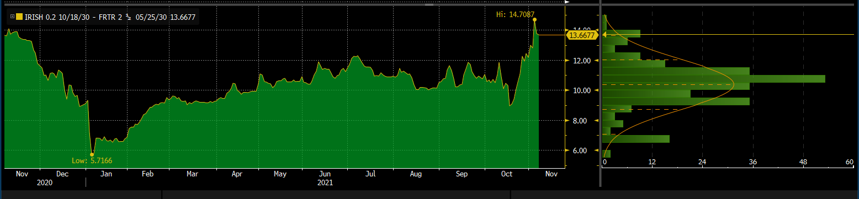859x199 pixels.
Task: Click histogram axis value 12
Action: click(651, 162)
